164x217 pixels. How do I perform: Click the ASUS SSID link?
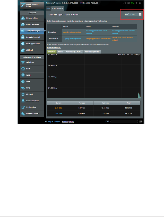pos(88,3)
